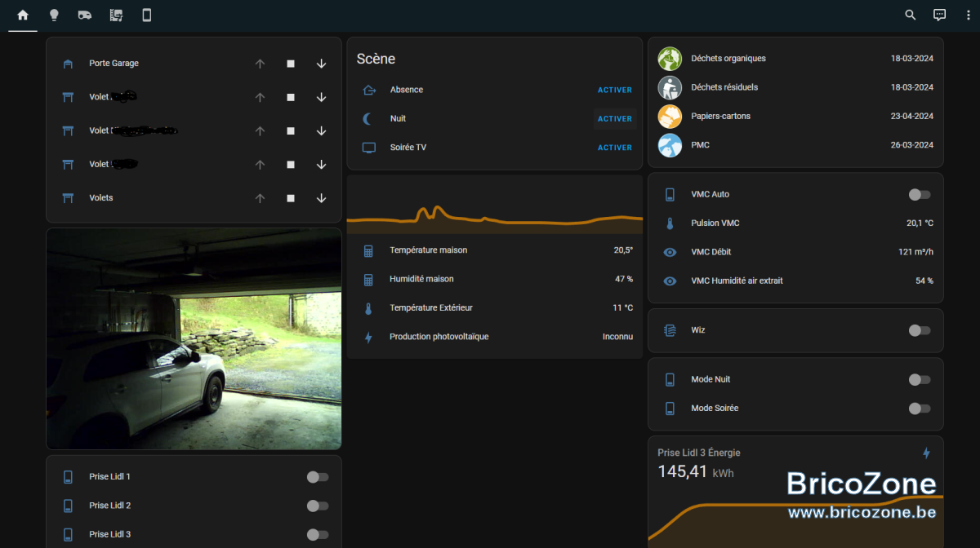Image resolution: width=980 pixels, height=548 pixels.
Task: Switch to the home dashboard tab
Action: 23,15
